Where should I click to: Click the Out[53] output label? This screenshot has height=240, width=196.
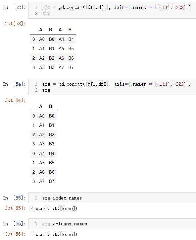(x=15, y=24)
